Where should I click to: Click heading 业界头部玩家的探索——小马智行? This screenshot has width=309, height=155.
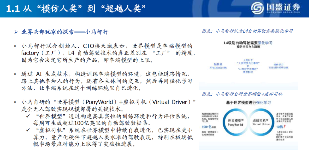pyautogui.click(x=65, y=32)
